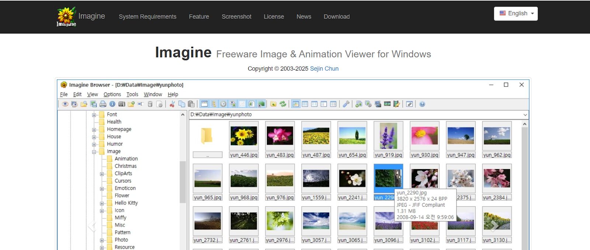The width and height of the screenshot is (590, 250).
Task: Toggle the folder tree panel button
Action: click(x=214, y=104)
